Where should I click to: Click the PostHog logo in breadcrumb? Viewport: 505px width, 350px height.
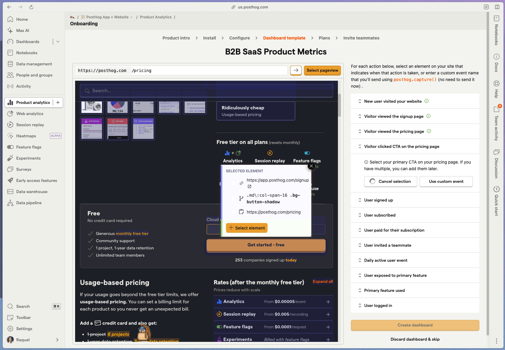click(72, 17)
